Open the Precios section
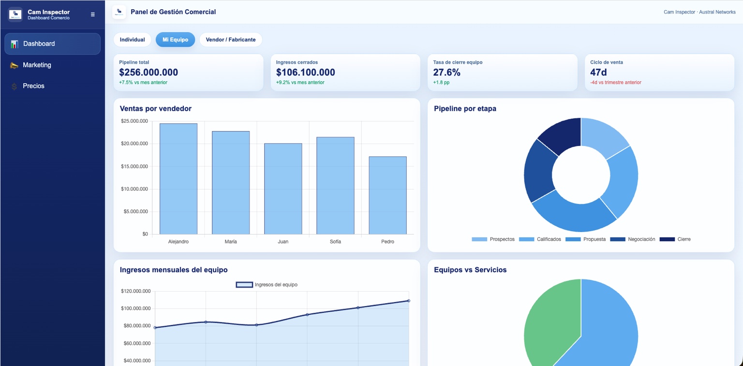Image resolution: width=743 pixels, height=366 pixels. 52,86
